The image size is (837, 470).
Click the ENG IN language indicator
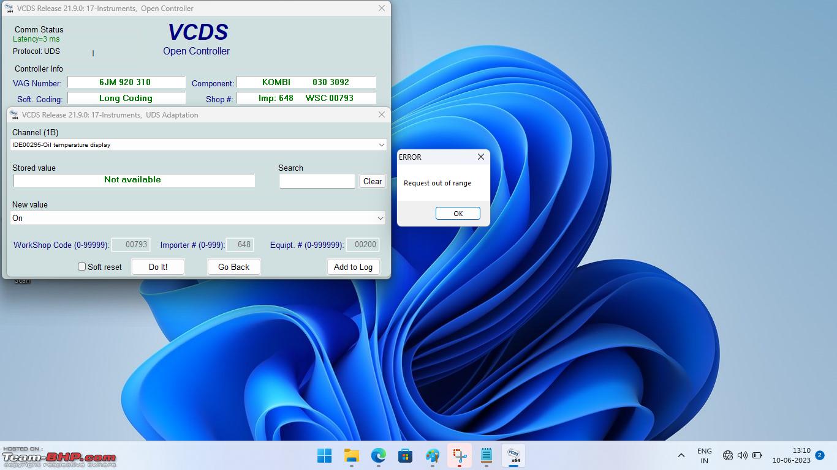(705, 456)
